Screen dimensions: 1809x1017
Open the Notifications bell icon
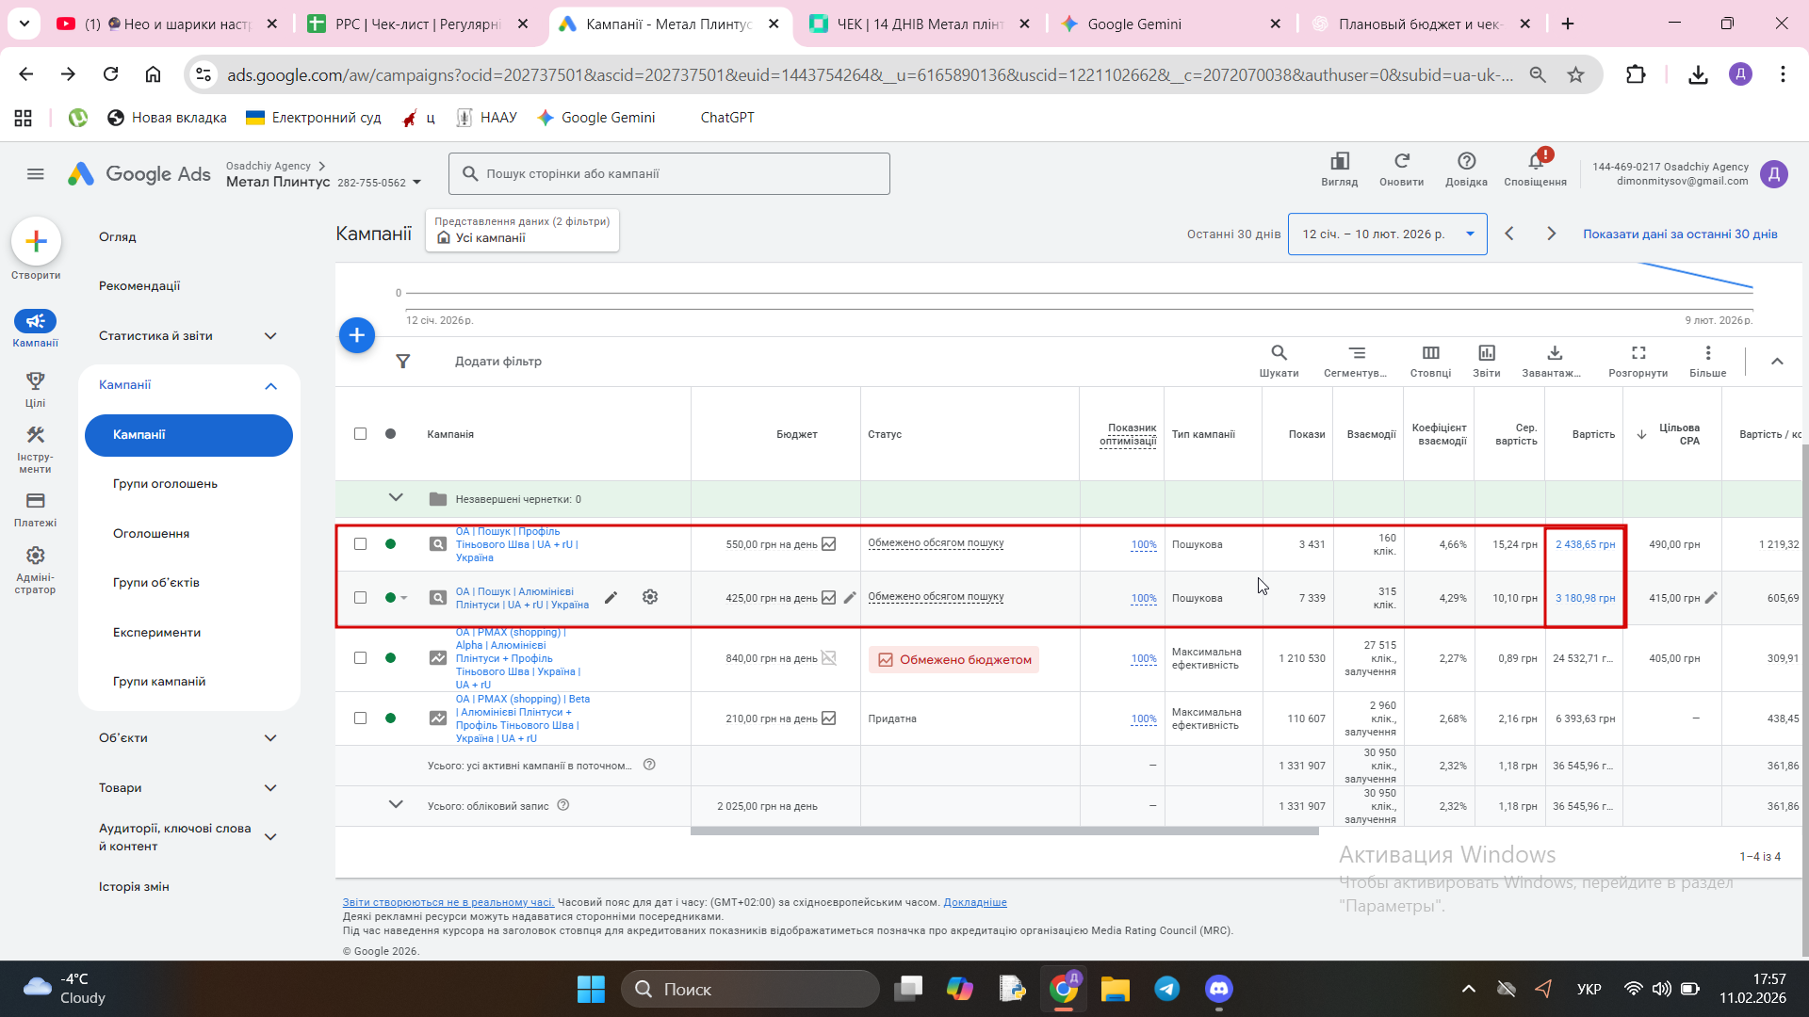[1535, 162]
